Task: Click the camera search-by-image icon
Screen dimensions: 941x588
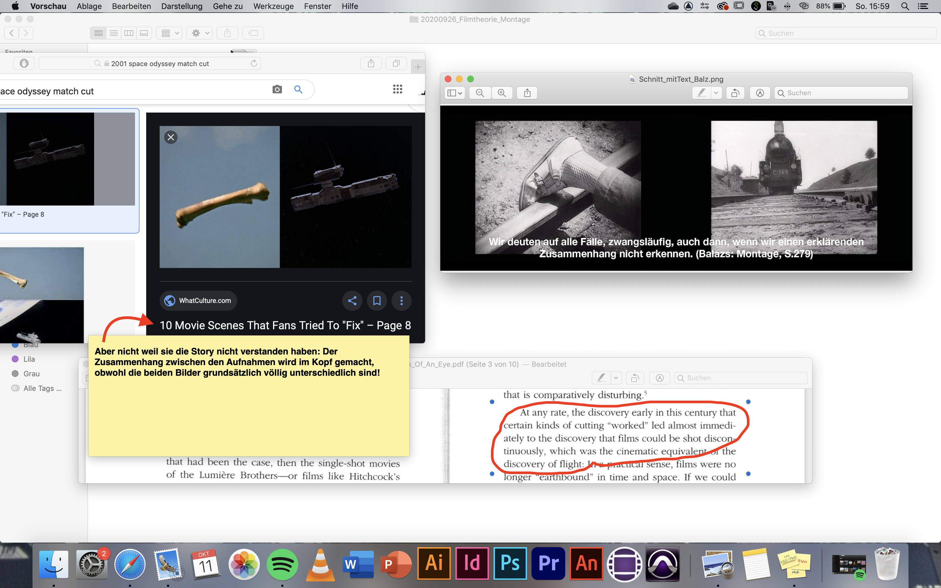Action: (277, 89)
